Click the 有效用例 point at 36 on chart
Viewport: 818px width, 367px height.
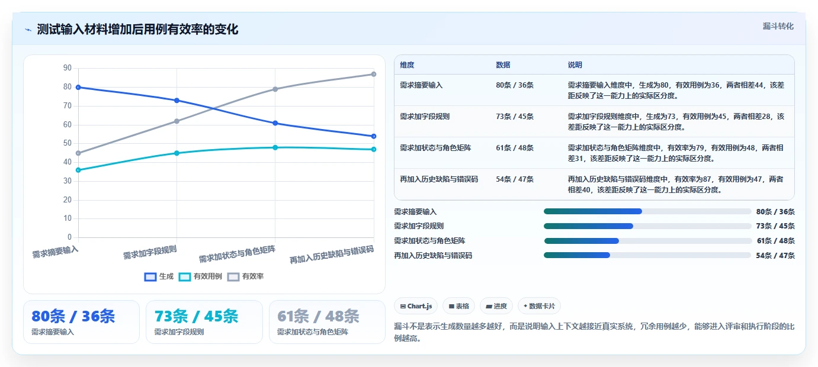78,170
